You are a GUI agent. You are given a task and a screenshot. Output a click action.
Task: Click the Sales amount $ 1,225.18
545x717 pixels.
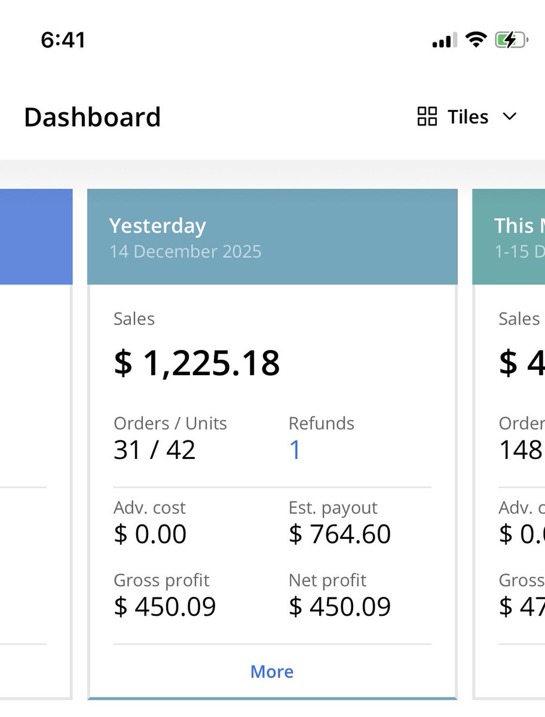point(197,363)
